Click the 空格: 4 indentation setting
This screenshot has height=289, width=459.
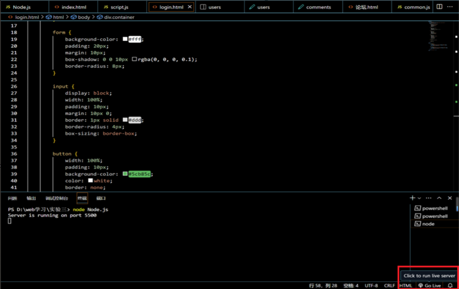(351, 286)
